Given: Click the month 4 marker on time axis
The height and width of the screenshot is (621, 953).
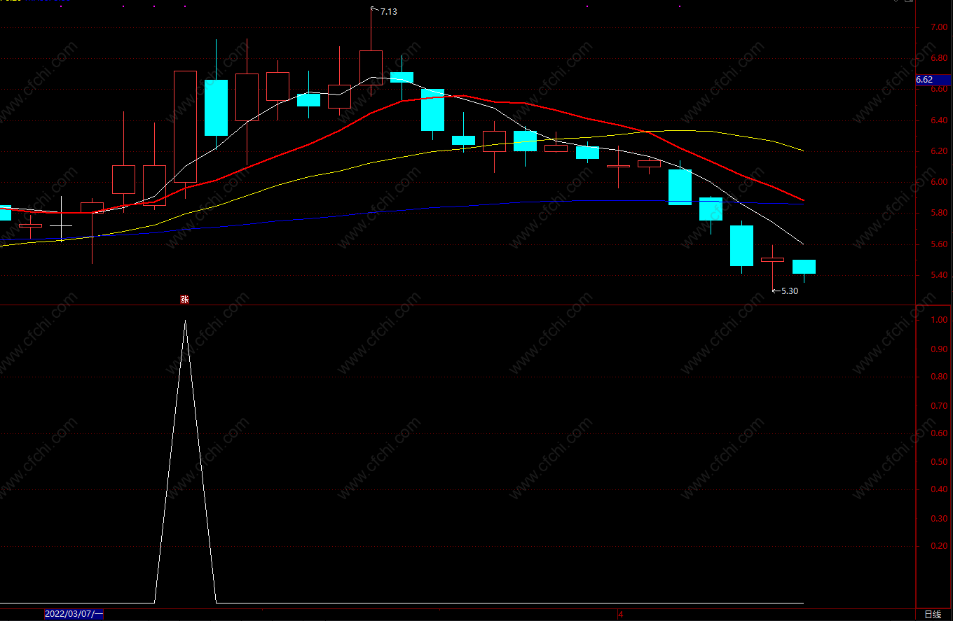Looking at the screenshot, I should (x=620, y=614).
